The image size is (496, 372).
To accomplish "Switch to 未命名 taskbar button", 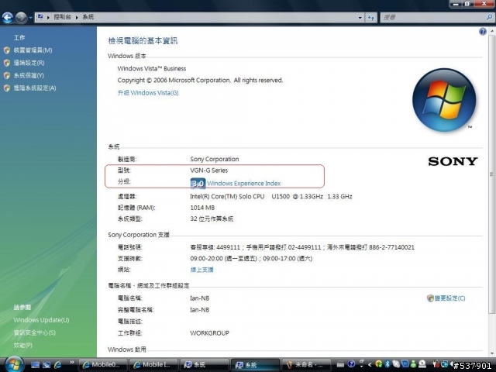I will 306,365.
